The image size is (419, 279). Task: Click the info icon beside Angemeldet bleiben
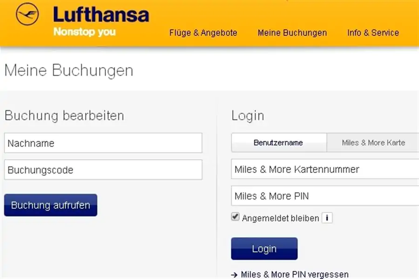pyautogui.click(x=327, y=218)
